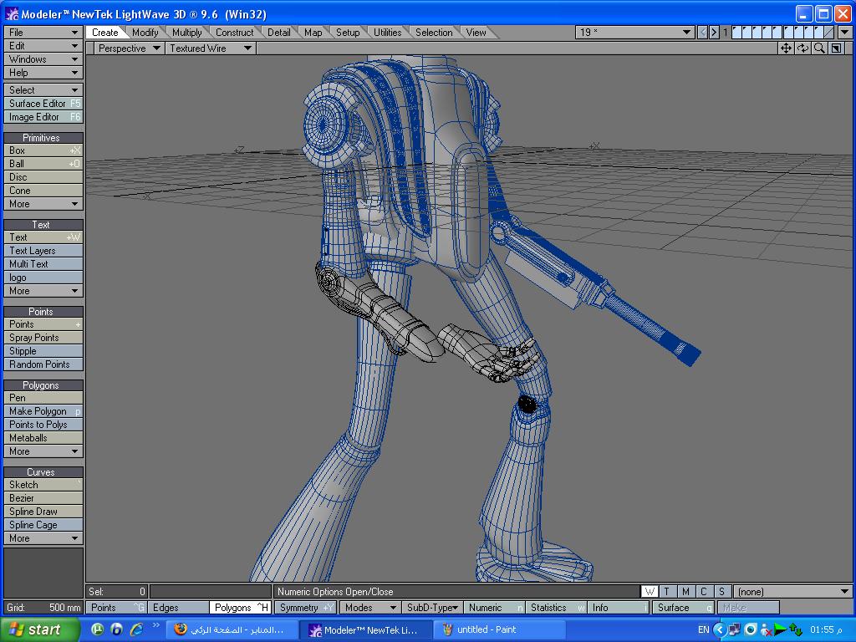Select the viewport Pan (move arrows) icon
Viewport: 856px width, 642px height.
point(786,48)
